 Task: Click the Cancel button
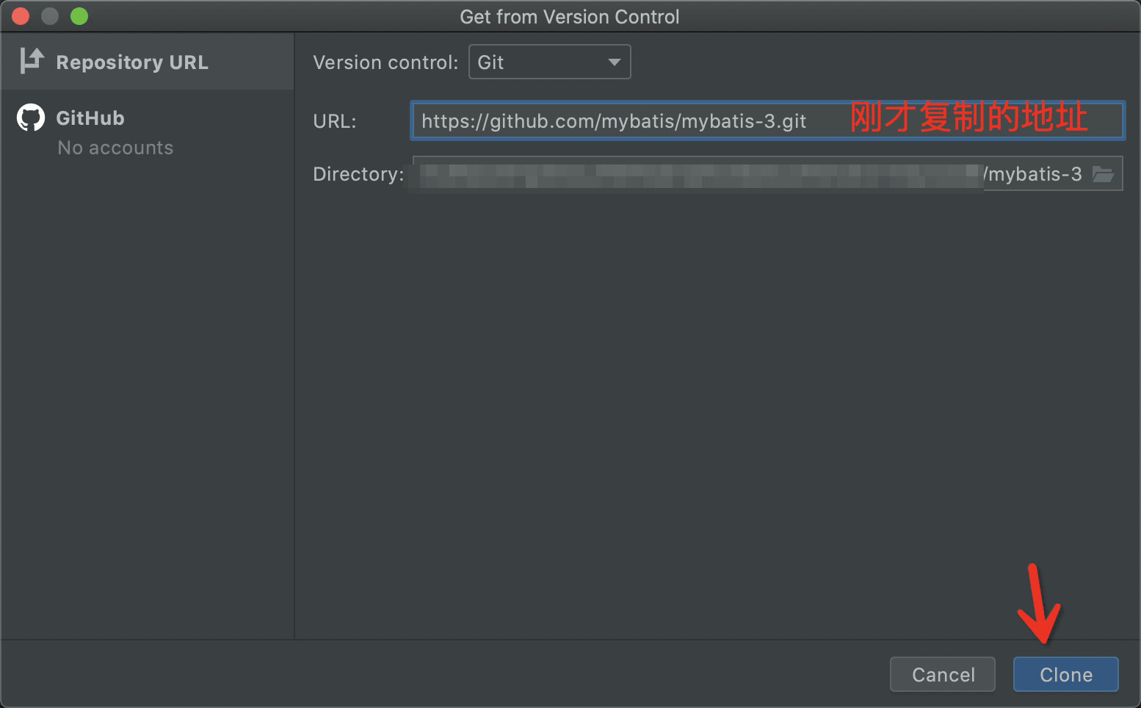(943, 674)
